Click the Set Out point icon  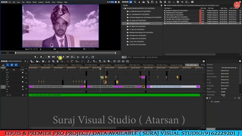point(41,57)
